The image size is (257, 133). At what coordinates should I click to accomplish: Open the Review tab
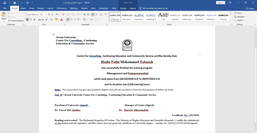(x=84, y=8)
